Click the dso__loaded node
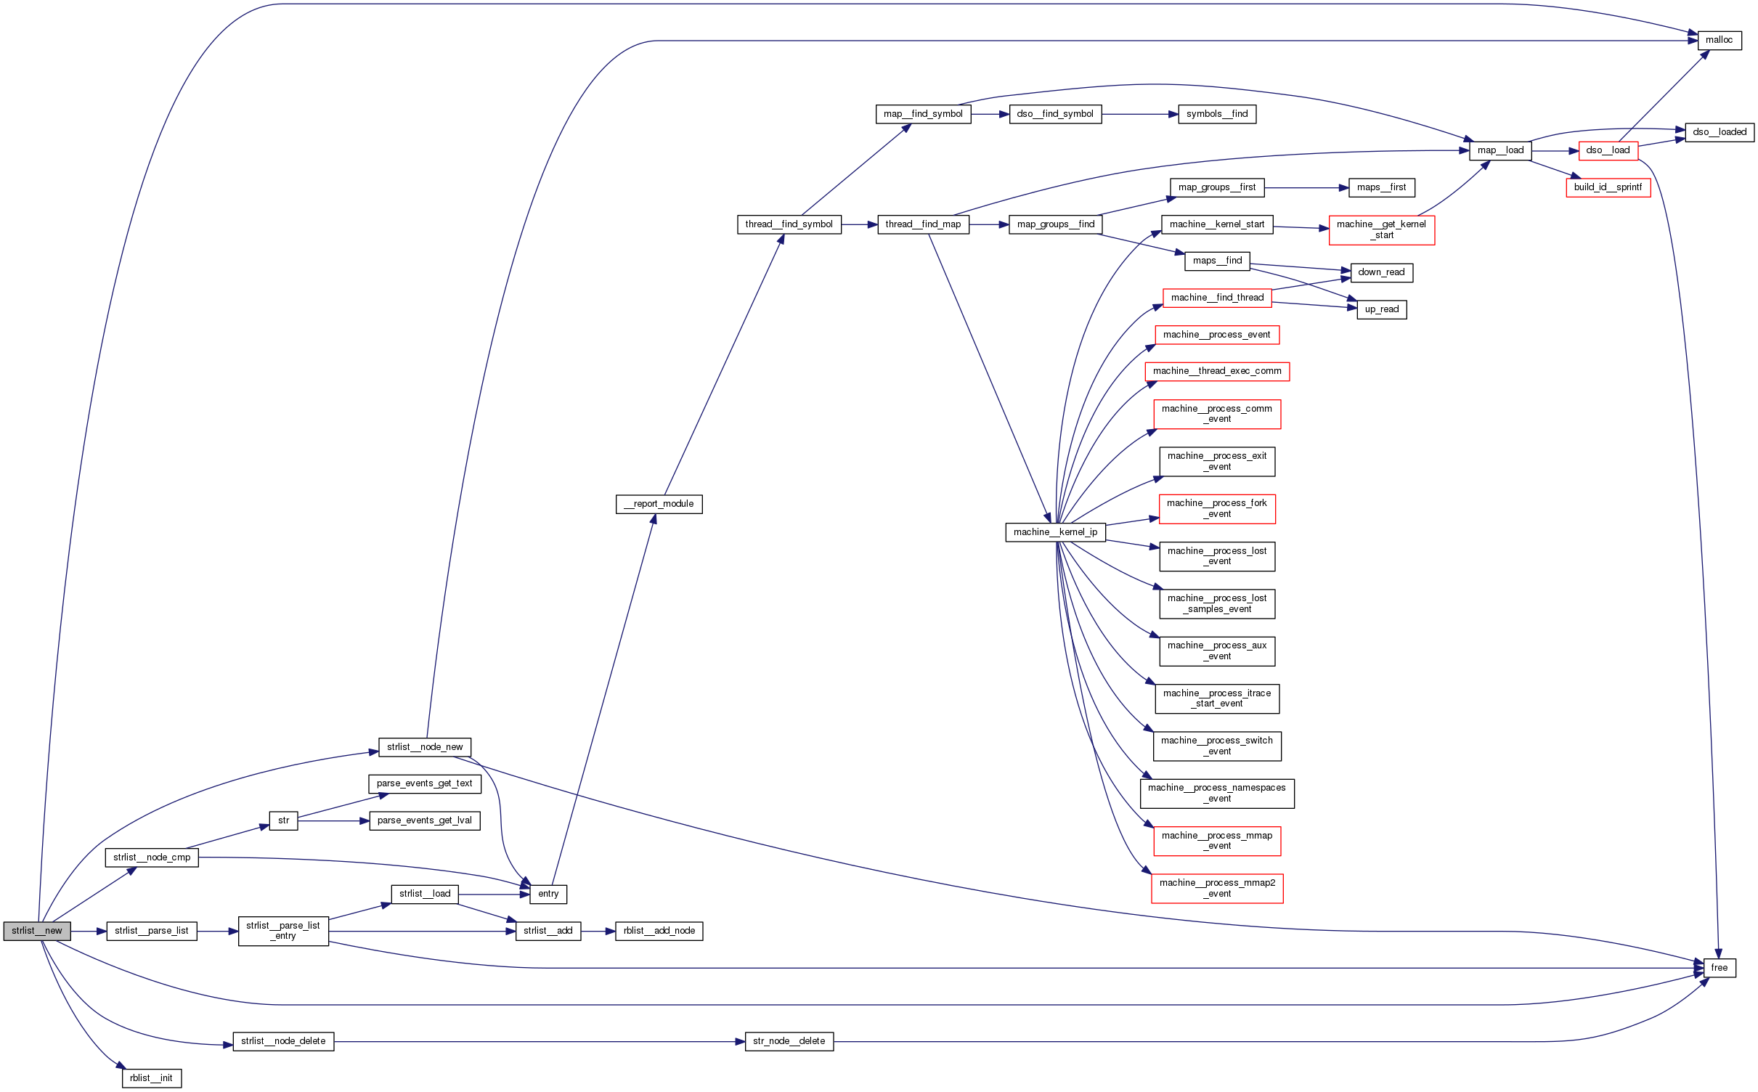The height and width of the screenshot is (1092, 1758). (x=1719, y=132)
